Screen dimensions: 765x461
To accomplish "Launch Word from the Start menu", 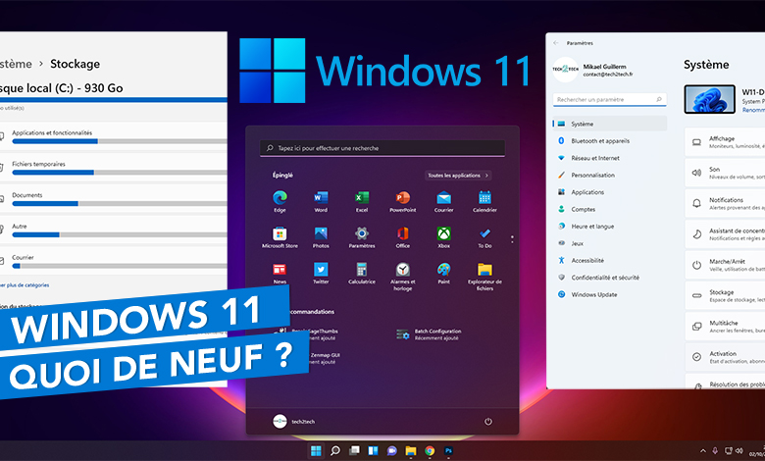I will pos(321,201).
